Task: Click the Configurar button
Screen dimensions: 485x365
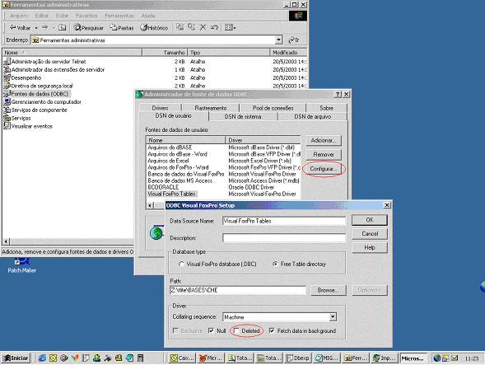Action: point(324,169)
